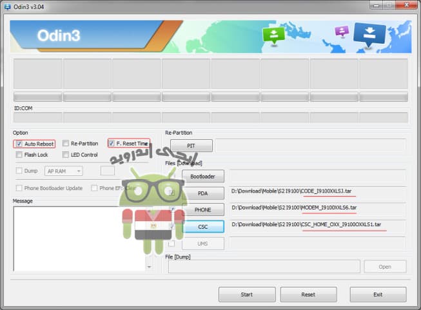Tick the Phone EFS Clear checkbox
Viewport: 421px width, 310px height.
pos(94,188)
